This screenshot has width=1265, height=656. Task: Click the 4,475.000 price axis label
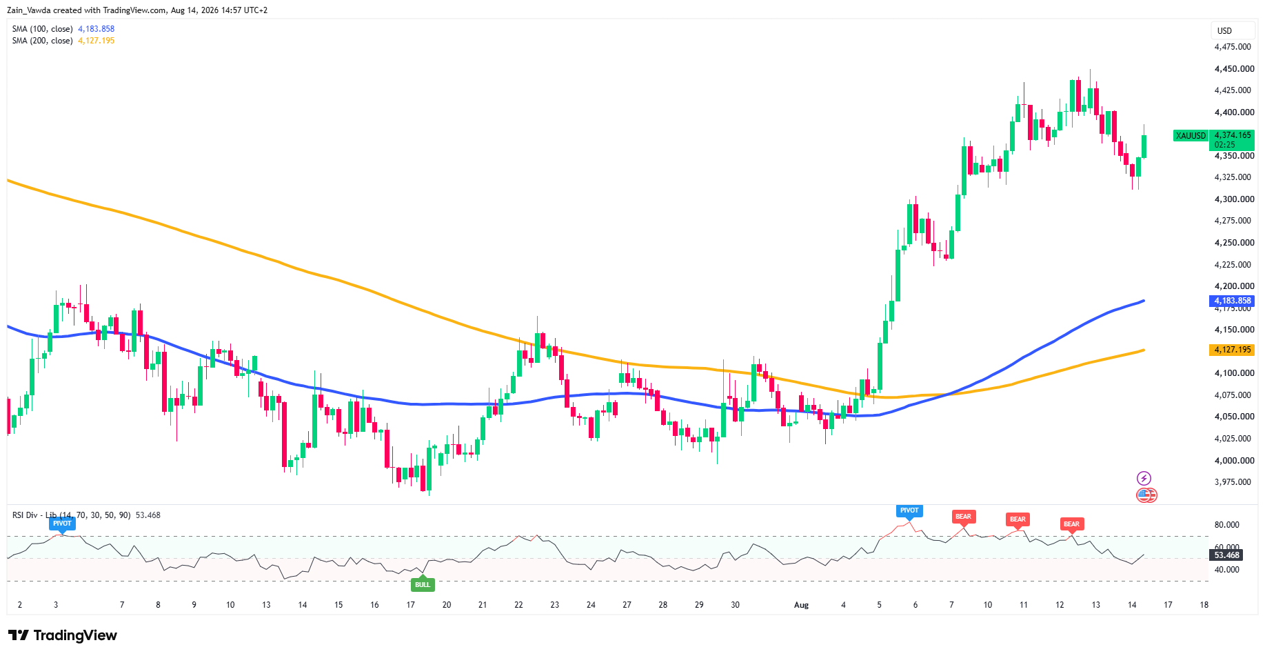pos(1233,47)
